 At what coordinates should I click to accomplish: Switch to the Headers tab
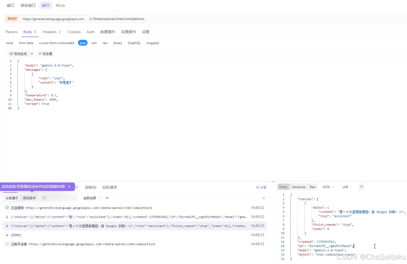(x=52, y=32)
